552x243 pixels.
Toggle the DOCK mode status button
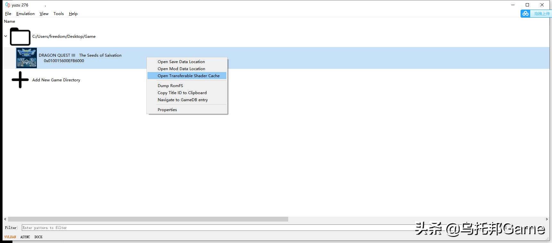coord(38,237)
